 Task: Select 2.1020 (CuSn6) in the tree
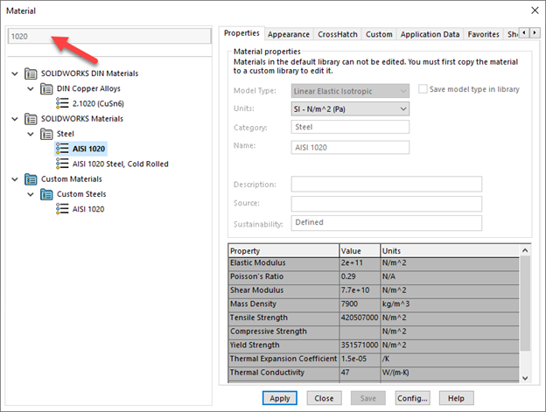tap(98, 104)
